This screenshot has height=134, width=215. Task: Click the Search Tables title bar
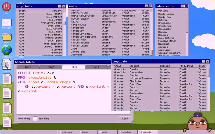click(x=63, y=62)
